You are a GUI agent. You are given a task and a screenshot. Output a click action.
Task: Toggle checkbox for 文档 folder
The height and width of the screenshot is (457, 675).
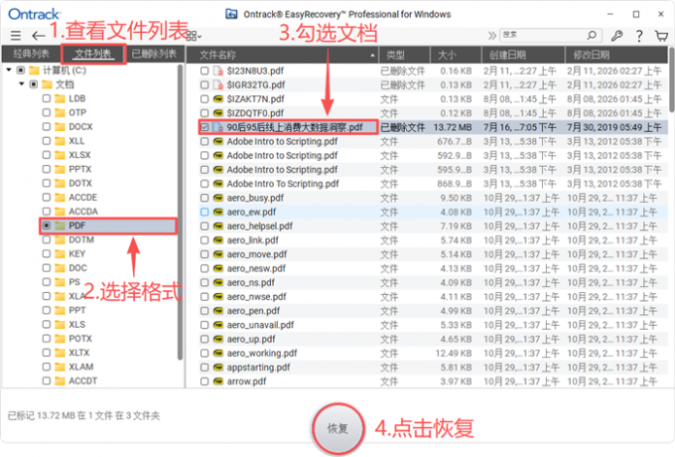[x=33, y=84]
